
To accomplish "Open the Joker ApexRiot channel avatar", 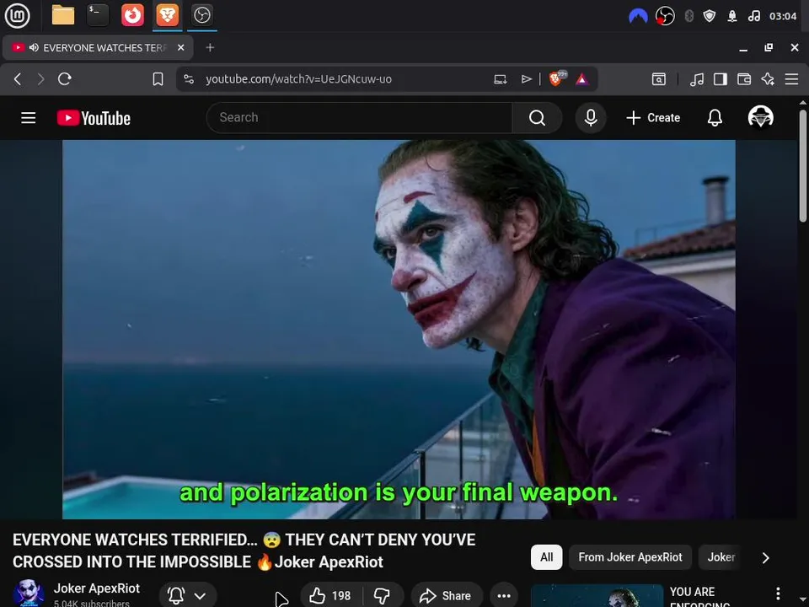I will (x=28, y=593).
